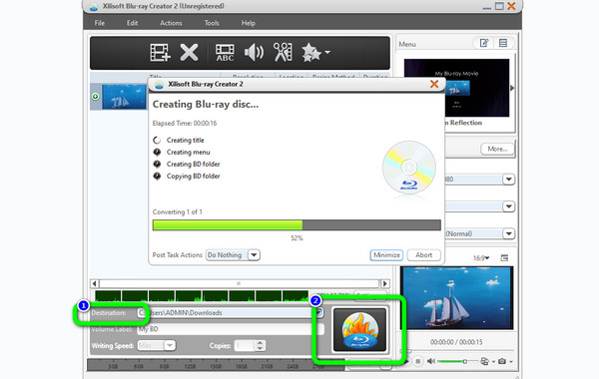Open the Help menu
This screenshot has height=379, width=599.
[x=248, y=23]
